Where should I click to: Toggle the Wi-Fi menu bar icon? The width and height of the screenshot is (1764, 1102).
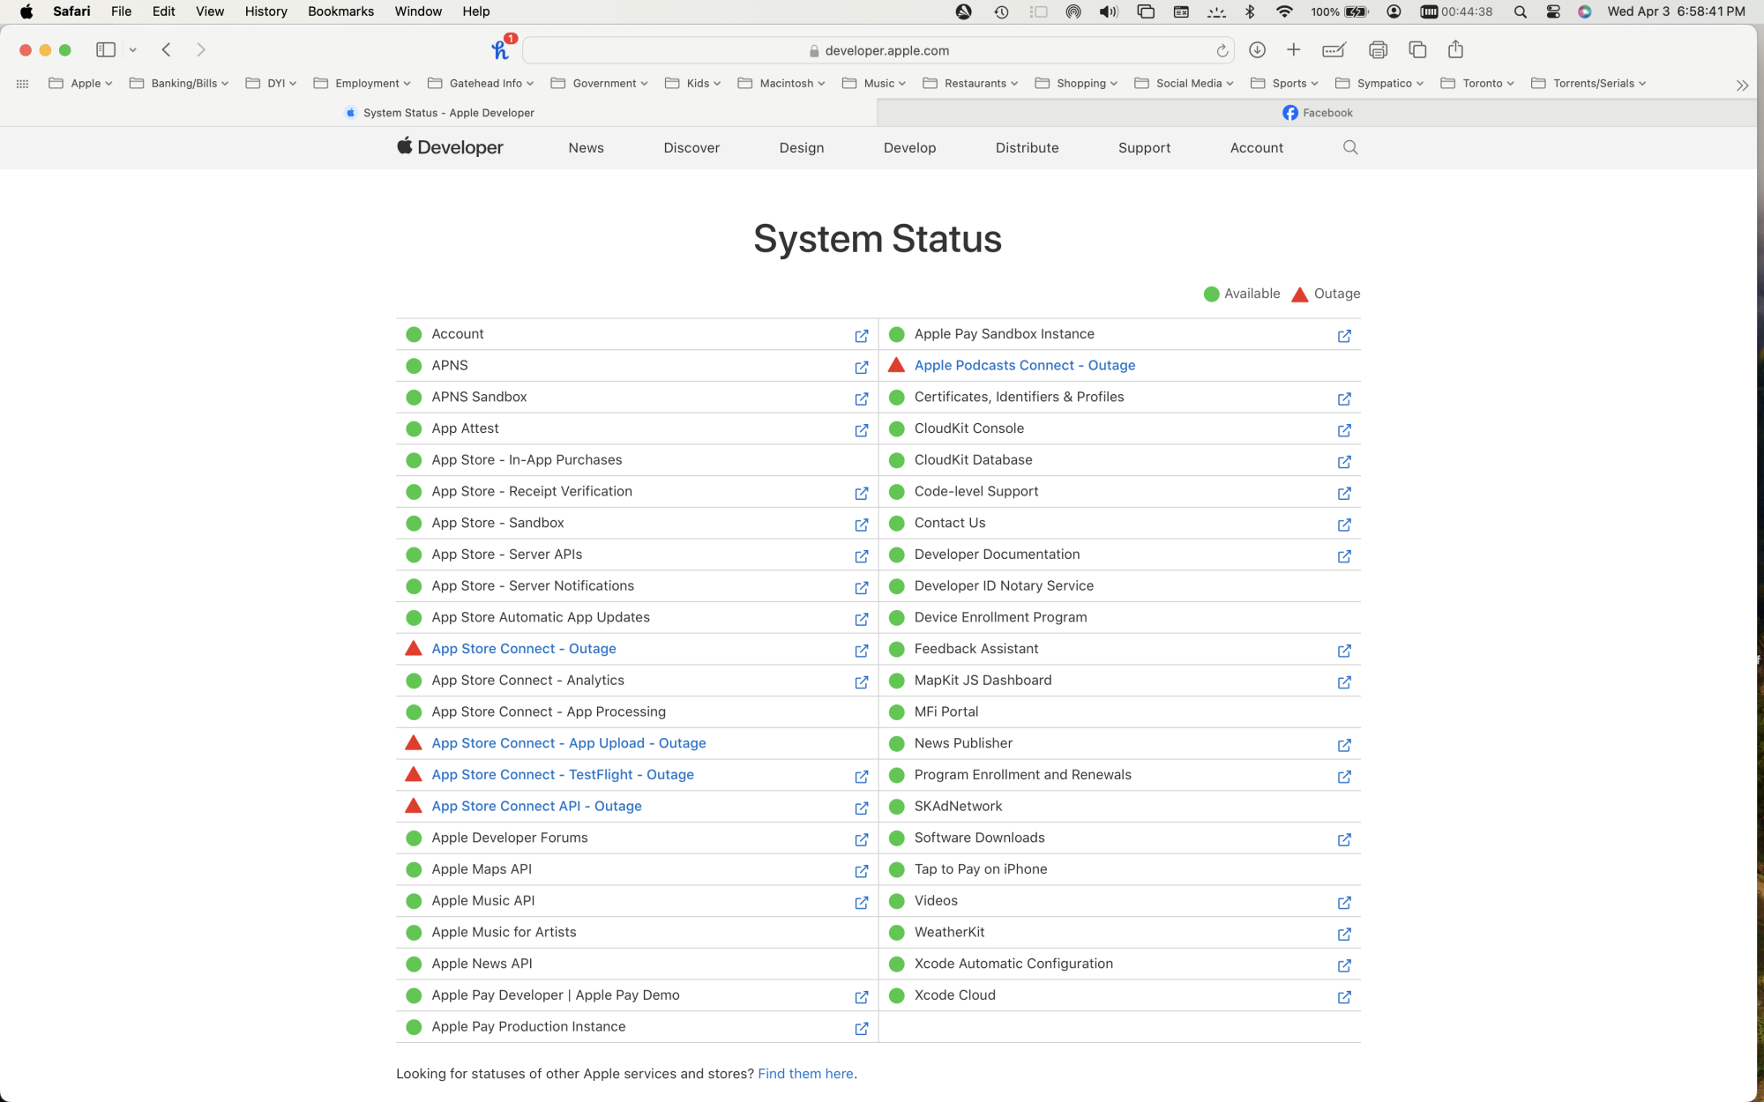(1284, 11)
